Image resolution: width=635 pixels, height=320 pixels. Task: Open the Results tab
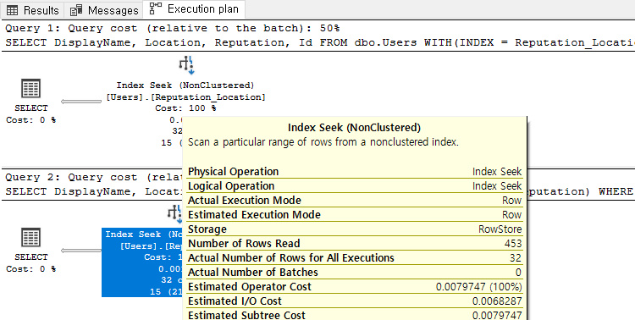point(32,9)
